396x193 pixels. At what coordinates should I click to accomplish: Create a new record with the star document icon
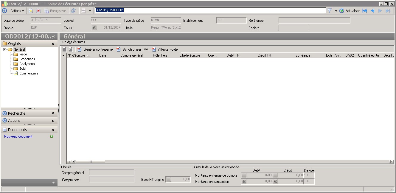[x=31, y=11]
